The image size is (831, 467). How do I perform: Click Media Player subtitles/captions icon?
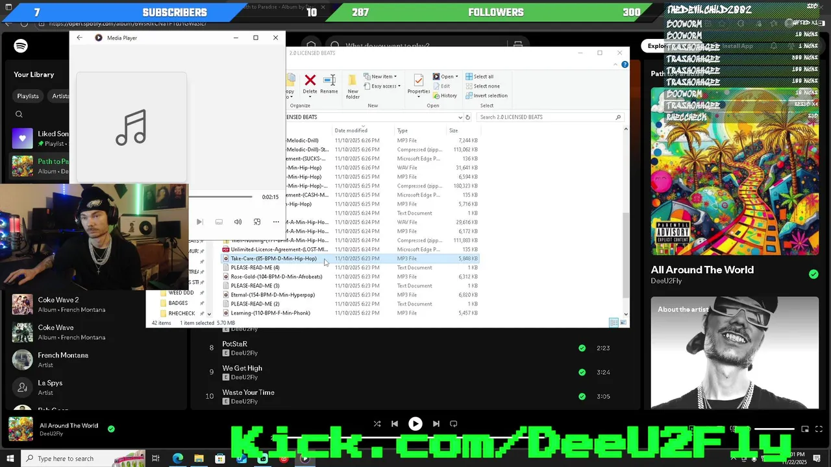[219, 222]
